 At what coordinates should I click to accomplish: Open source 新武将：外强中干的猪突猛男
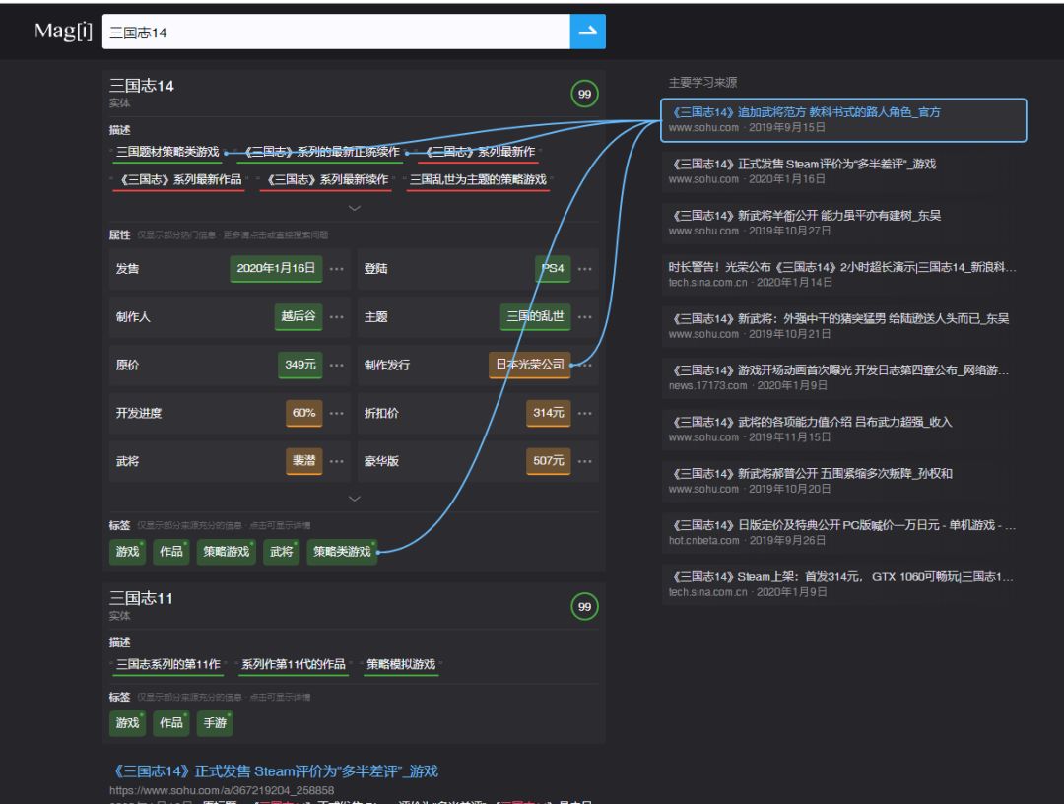point(843,326)
